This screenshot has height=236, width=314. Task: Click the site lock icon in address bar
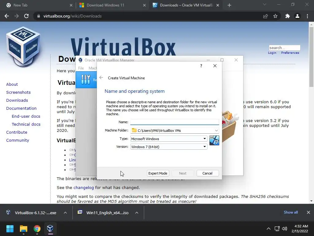39,16
